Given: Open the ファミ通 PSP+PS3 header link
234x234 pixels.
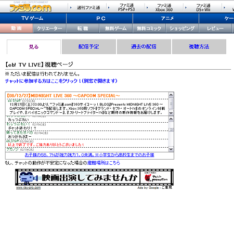Looking at the screenshot, I should click(126, 7).
